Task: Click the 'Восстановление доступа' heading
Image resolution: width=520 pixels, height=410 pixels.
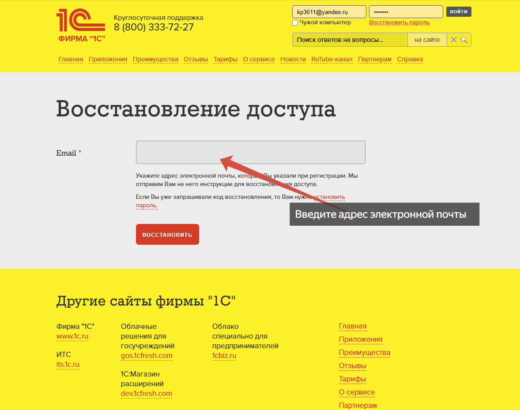Action: pyautogui.click(x=196, y=108)
